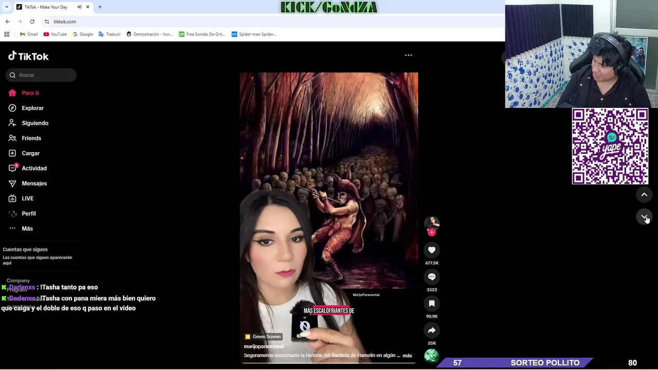Expand the caption with más
This screenshot has width=658, height=370.
pos(407,356)
